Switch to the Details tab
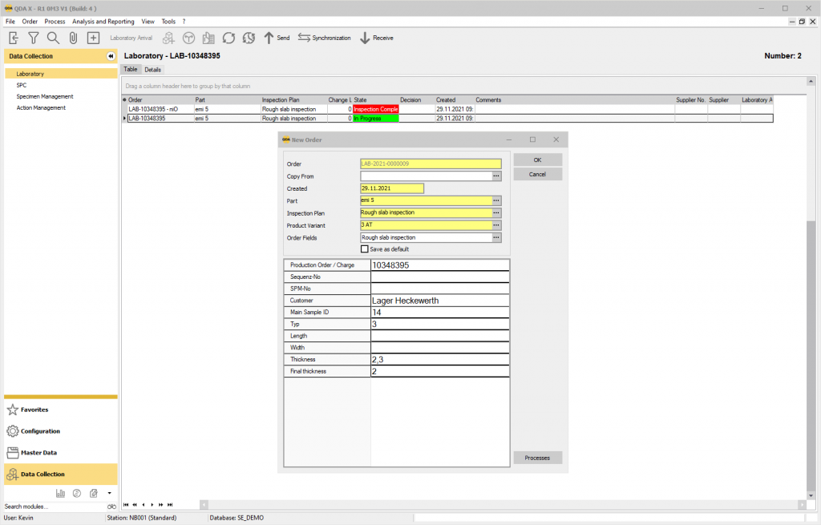Viewport: 821px width, 525px height. click(x=153, y=69)
